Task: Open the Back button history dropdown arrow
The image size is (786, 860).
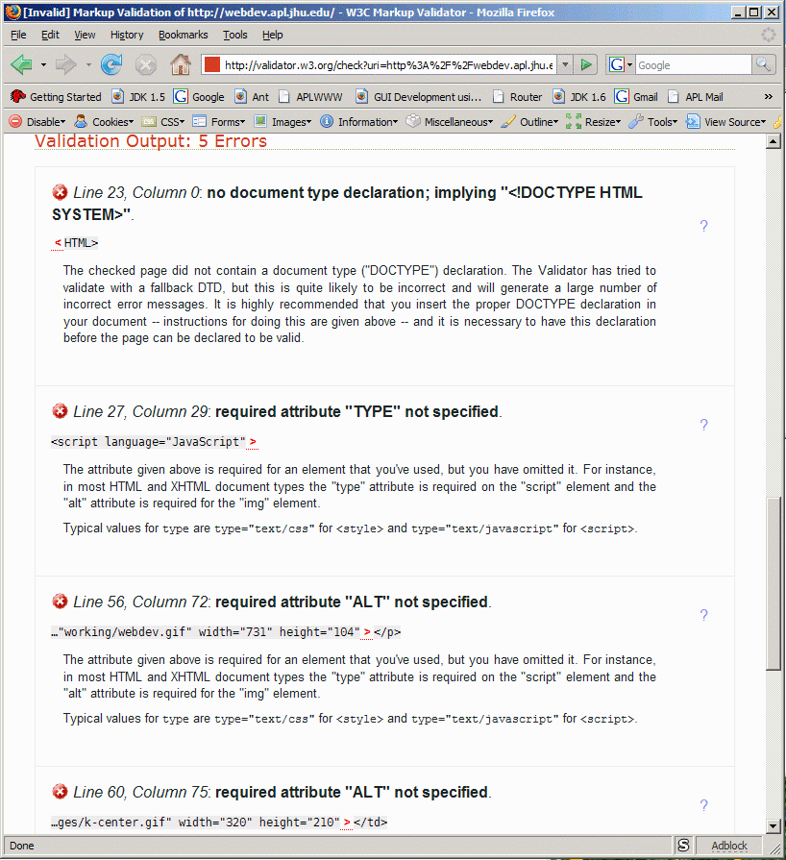Action: (x=43, y=64)
